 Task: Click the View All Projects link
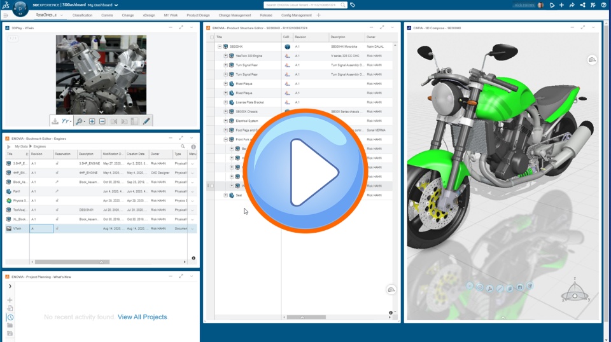pos(142,317)
